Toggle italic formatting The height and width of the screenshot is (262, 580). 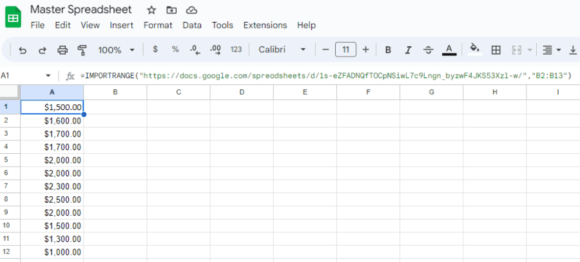(x=408, y=50)
